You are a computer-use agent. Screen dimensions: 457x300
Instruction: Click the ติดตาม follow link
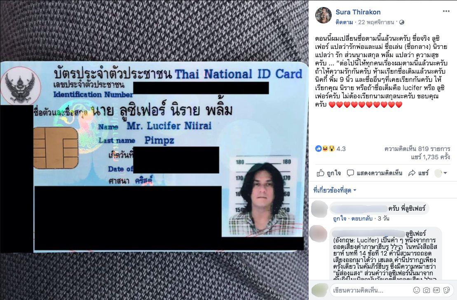(x=344, y=22)
